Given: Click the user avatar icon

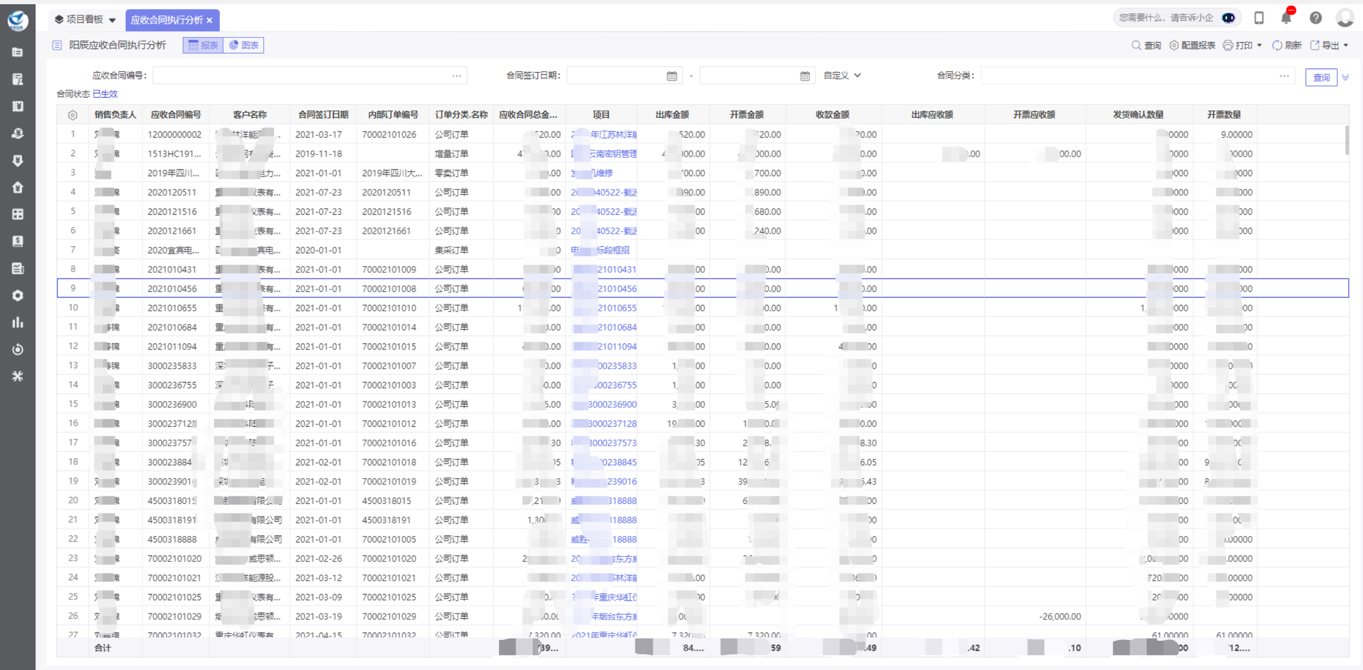Looking at the screenshot, I should pos(1345,18).
